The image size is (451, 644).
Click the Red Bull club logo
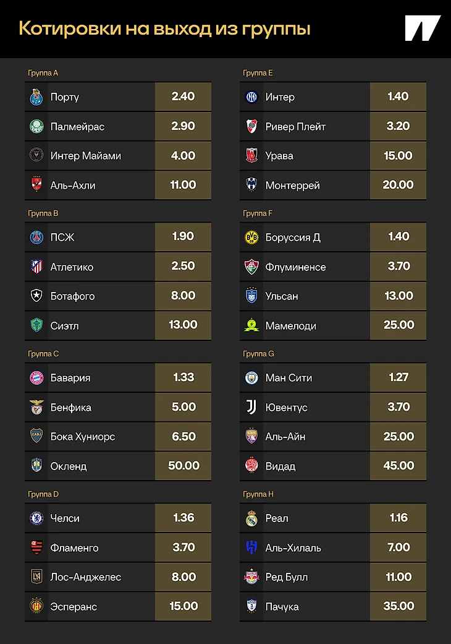251,577
